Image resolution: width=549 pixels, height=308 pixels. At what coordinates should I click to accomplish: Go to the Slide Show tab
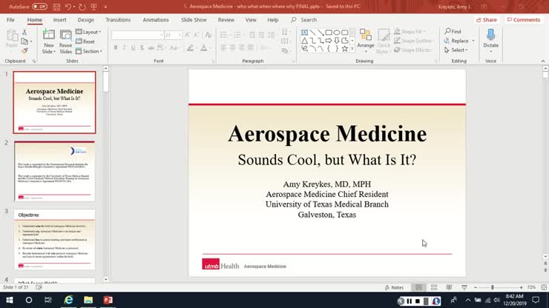point(194,20)
